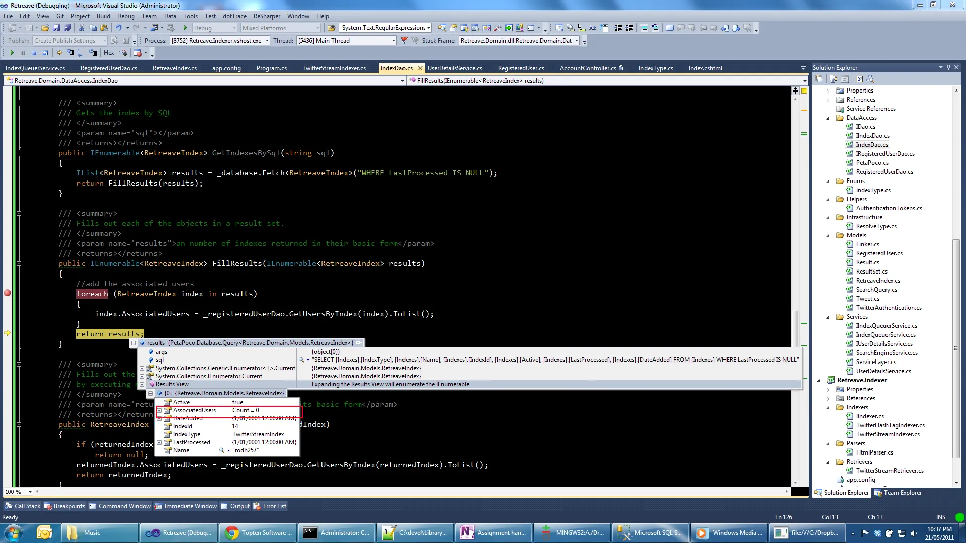
Task: Click the Restart debugging icon
Action: point(45,53)
